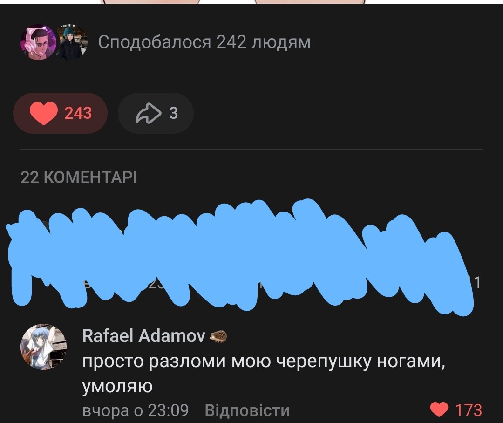503x423 pixels.
Task: Tap the hedgehog emoji beside Rafael Adamov
Action: point(218,337)
